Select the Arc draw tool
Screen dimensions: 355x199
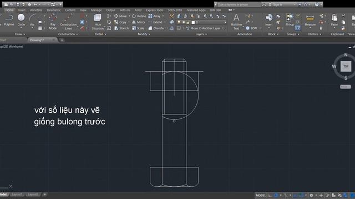[x=32, y=20]
